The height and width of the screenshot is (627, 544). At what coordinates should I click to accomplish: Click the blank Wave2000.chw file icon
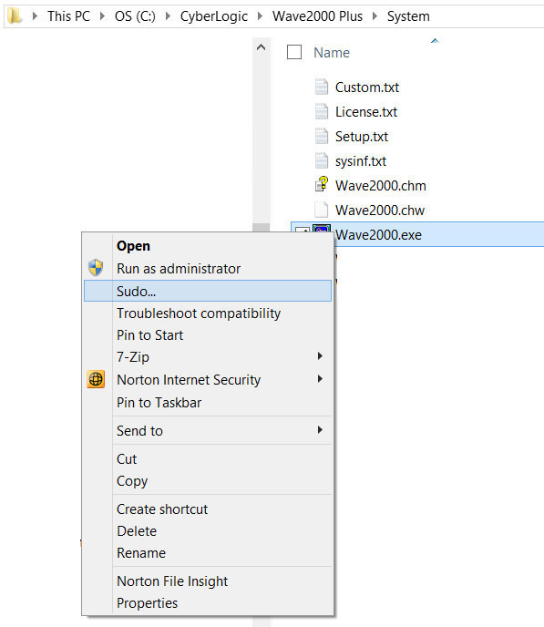pos(322,210)
